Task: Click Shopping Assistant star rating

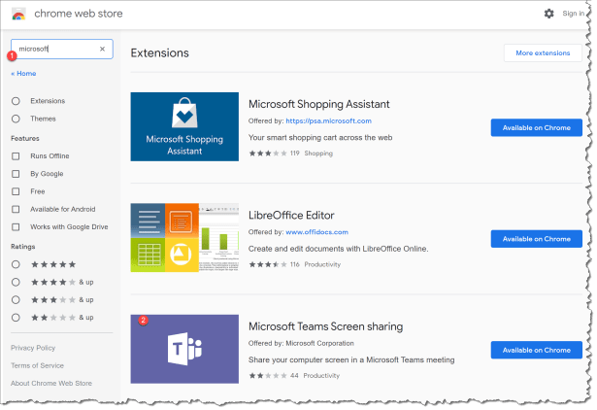Action: tap(268, 154)
